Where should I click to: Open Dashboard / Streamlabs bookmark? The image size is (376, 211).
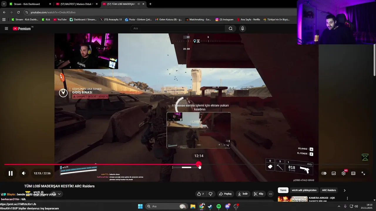click(x=83, y=20)
